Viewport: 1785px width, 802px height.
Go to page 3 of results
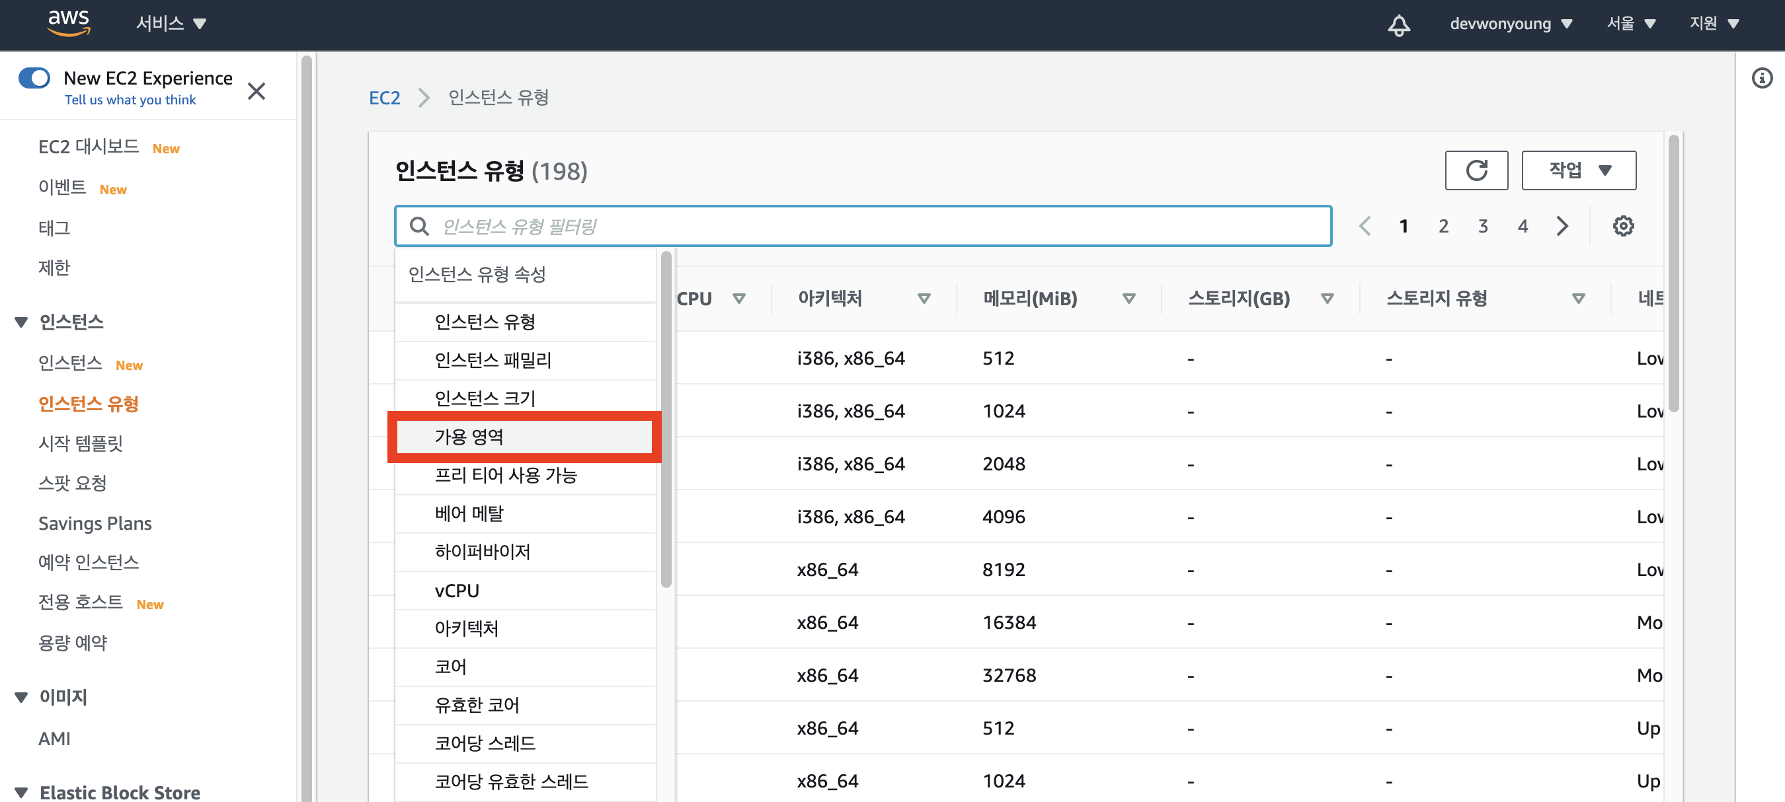click(1483, 226)
